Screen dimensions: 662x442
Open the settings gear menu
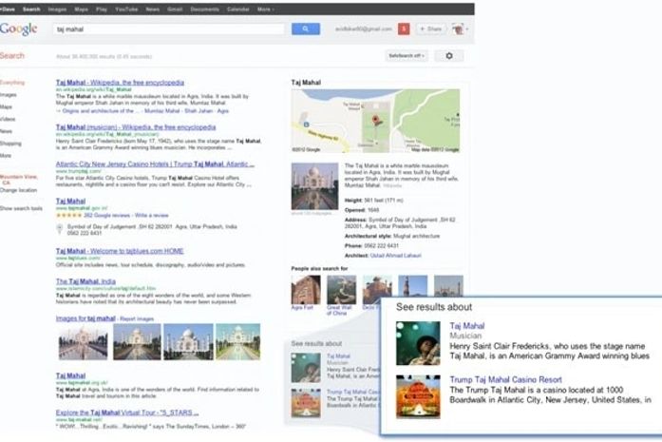click(449, 56)
